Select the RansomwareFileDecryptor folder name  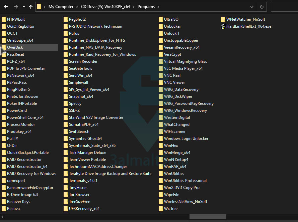pyautogui.click(x=30, y=188)
